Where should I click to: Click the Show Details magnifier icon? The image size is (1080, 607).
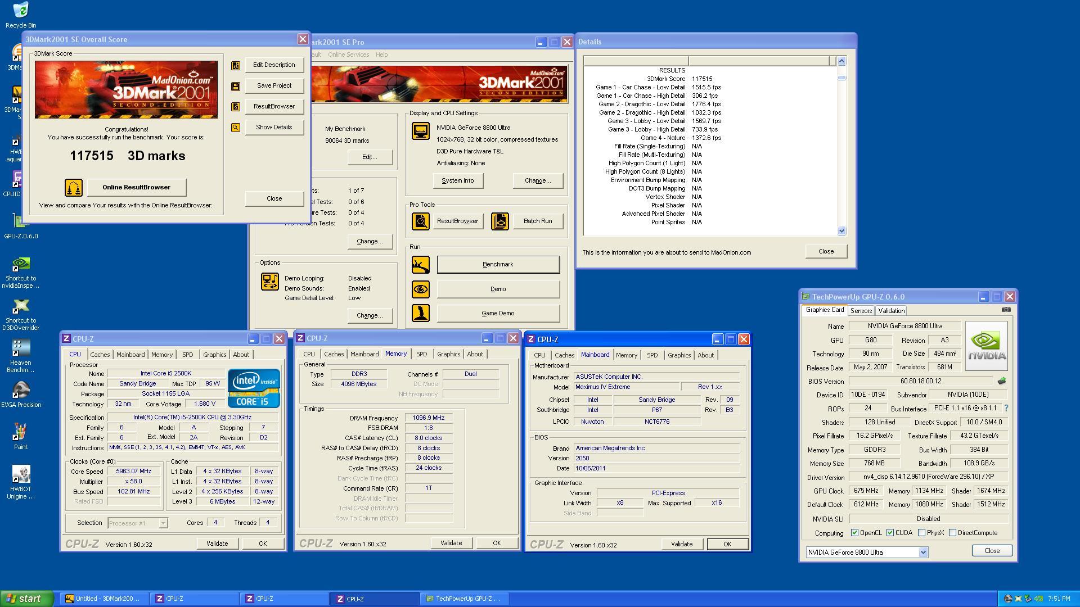click(x=236, y=128)
